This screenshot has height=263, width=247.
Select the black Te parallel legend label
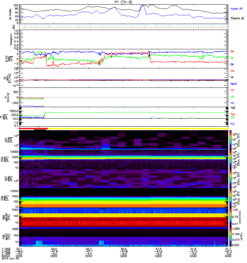(233, 108)
